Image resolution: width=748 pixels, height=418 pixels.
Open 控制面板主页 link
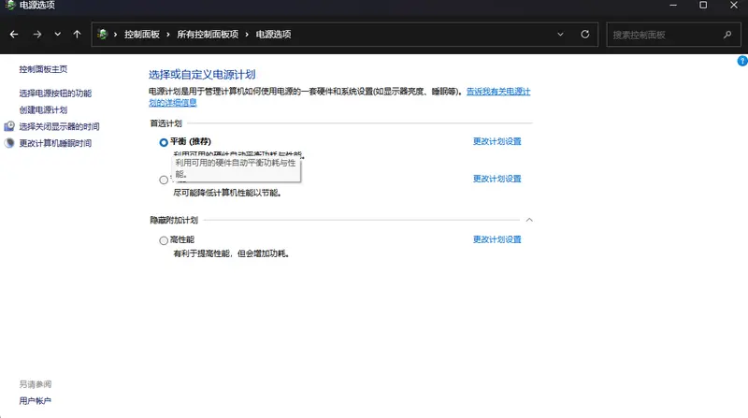[43, 69]
